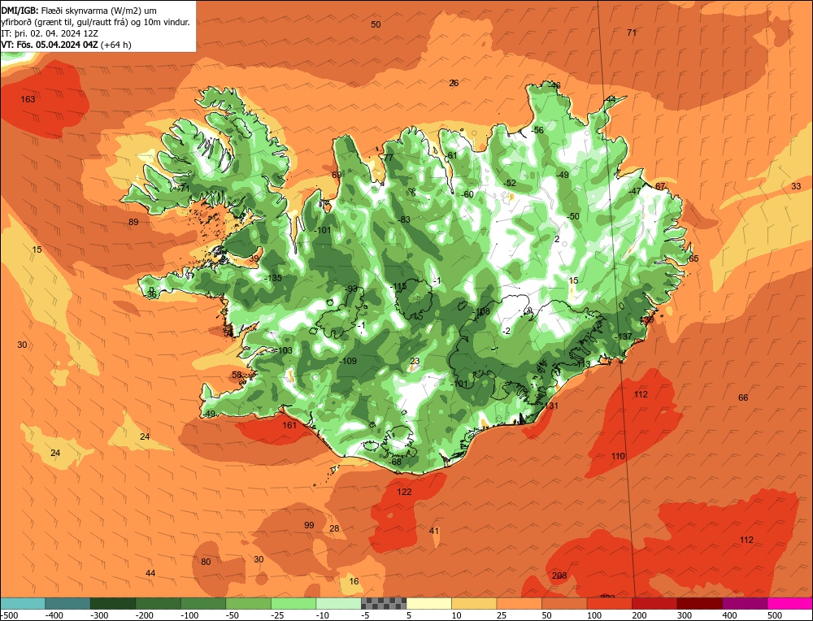Pick the -50 to -25 green legend swatch
This screenshot has width=813, height=621.
248,603
